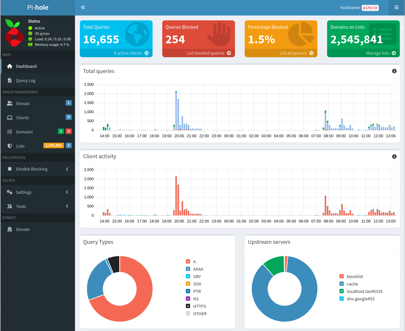Expand the Settings submenu chevron
405x331 pixels.
coord(67,192)
